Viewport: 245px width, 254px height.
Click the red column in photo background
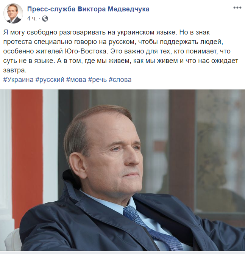click(27, 155)
